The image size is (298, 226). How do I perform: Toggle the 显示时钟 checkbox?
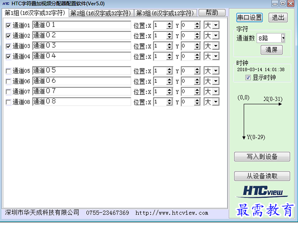point(248,78)
